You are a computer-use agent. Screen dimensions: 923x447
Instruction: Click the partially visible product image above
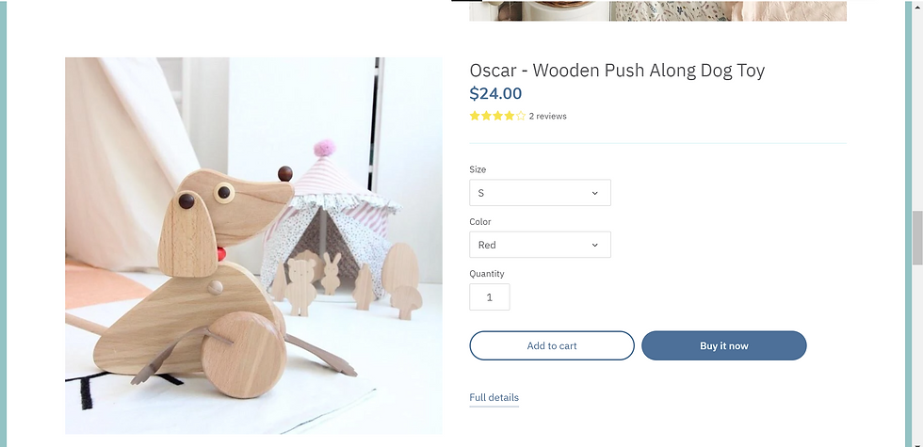657,10
